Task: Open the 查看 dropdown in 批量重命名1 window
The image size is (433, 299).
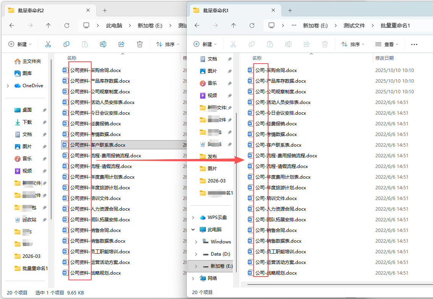Action: pyautogui.click(x=387, y=44)
